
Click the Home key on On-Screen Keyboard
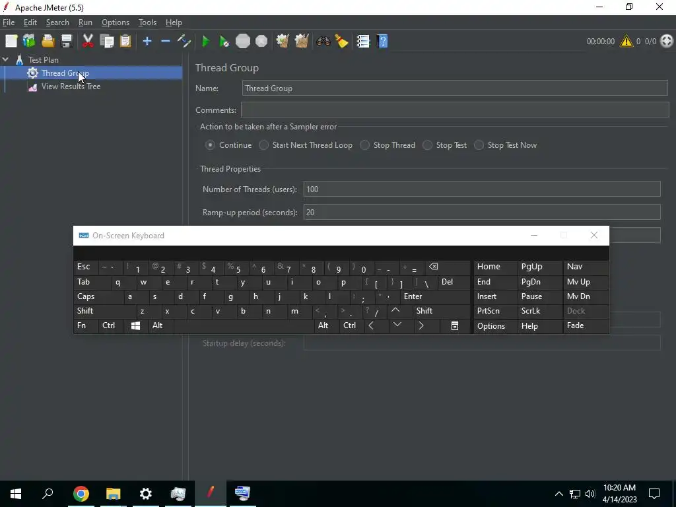pos(495,267)
